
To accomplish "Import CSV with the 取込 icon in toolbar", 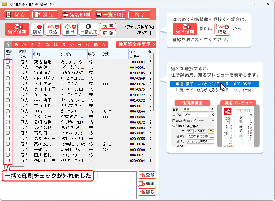I will pyautogui.click(x=53, y=29).
